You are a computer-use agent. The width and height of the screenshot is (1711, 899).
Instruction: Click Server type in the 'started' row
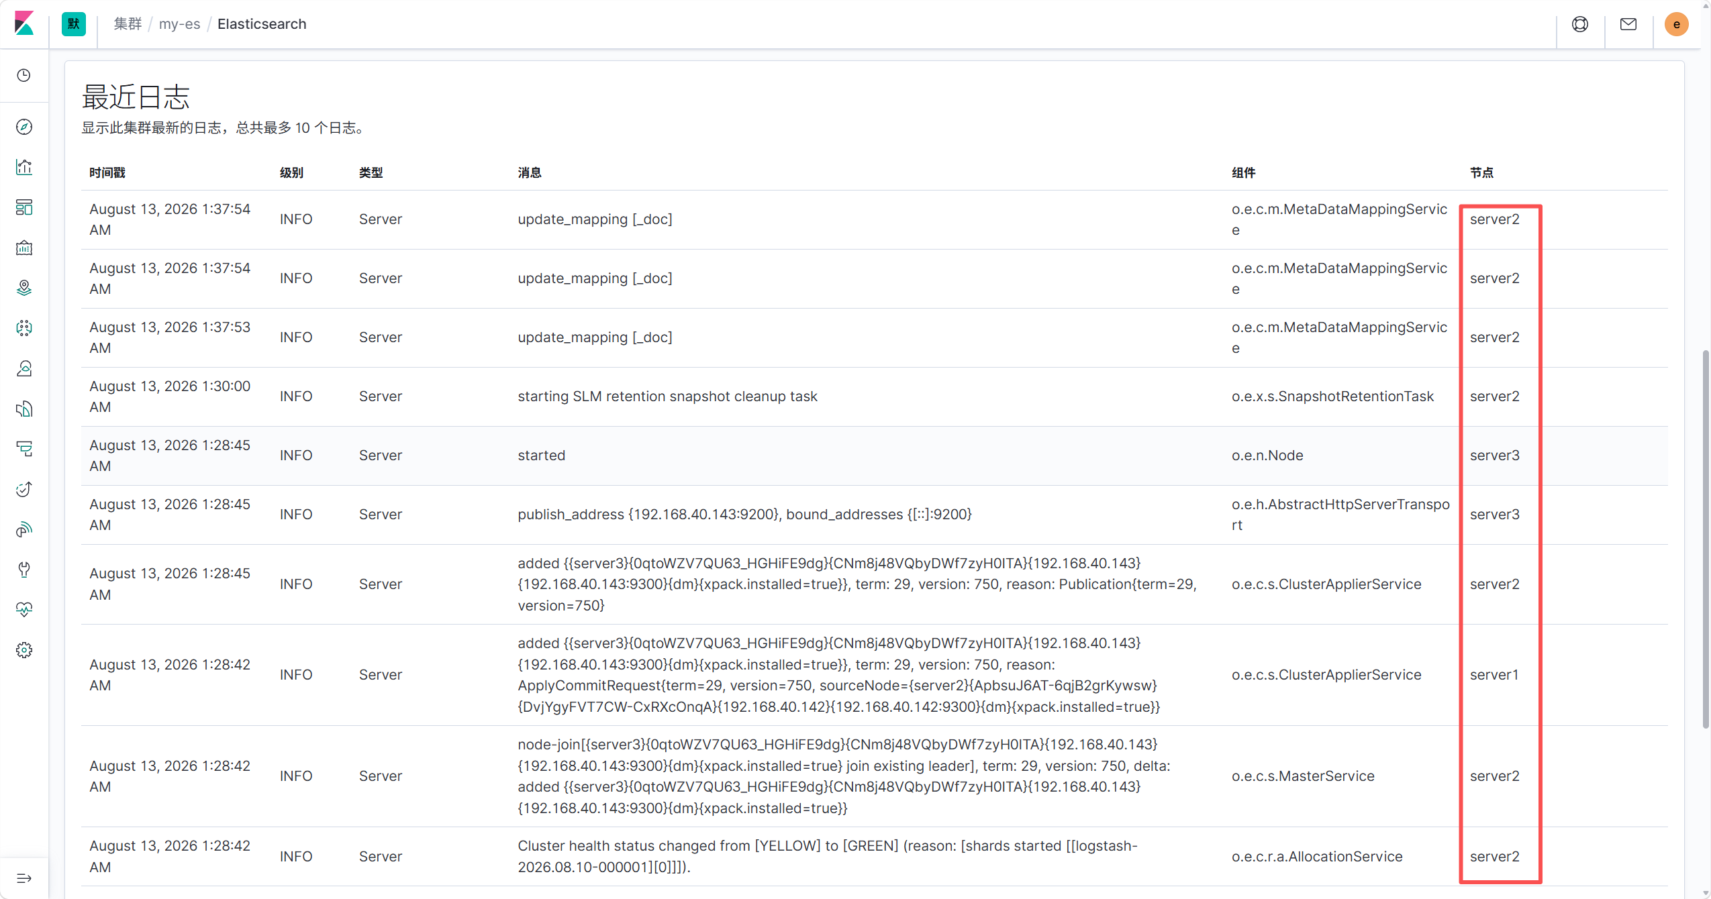click(x=381, y=456)
